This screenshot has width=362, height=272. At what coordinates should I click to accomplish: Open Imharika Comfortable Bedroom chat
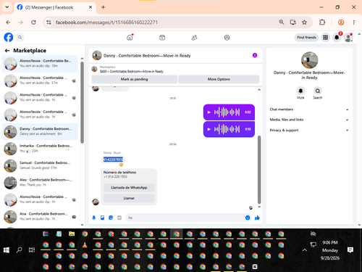tap(40, 149)
